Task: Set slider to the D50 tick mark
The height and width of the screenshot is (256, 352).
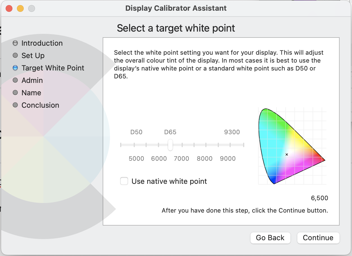Action: [x=134, y=145]
